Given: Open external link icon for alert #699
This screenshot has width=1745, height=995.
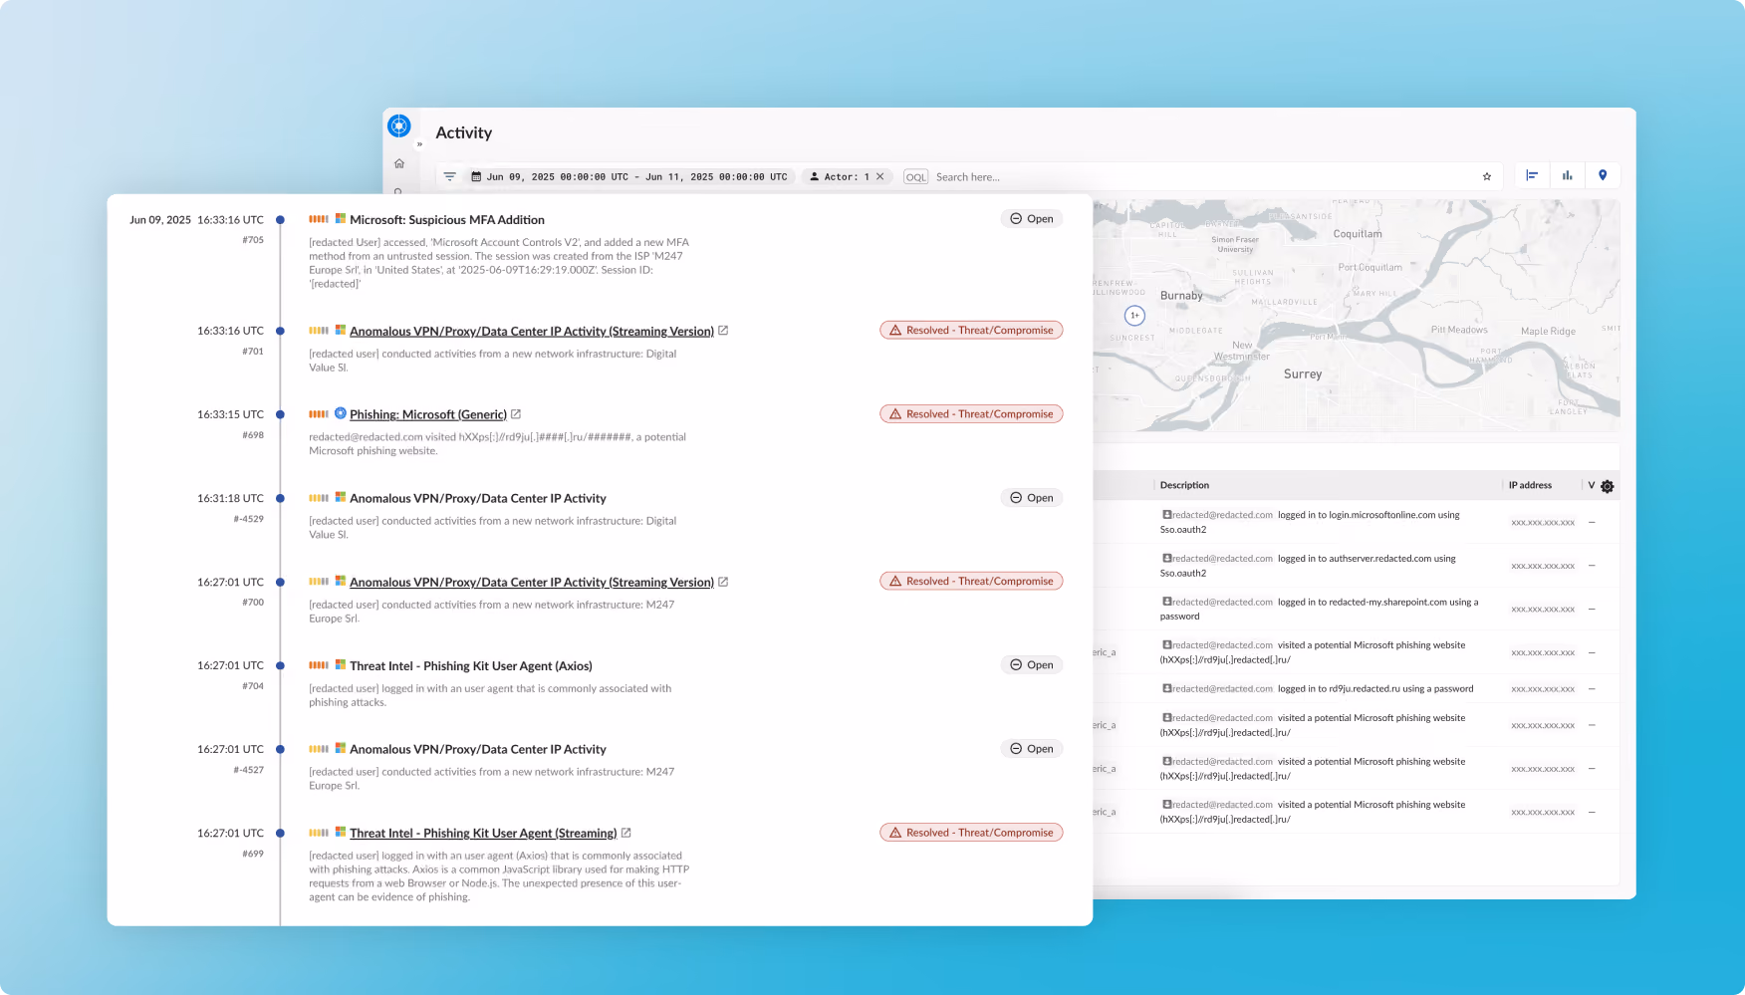Looking at the screenshot, I should (x=626, y=833).
